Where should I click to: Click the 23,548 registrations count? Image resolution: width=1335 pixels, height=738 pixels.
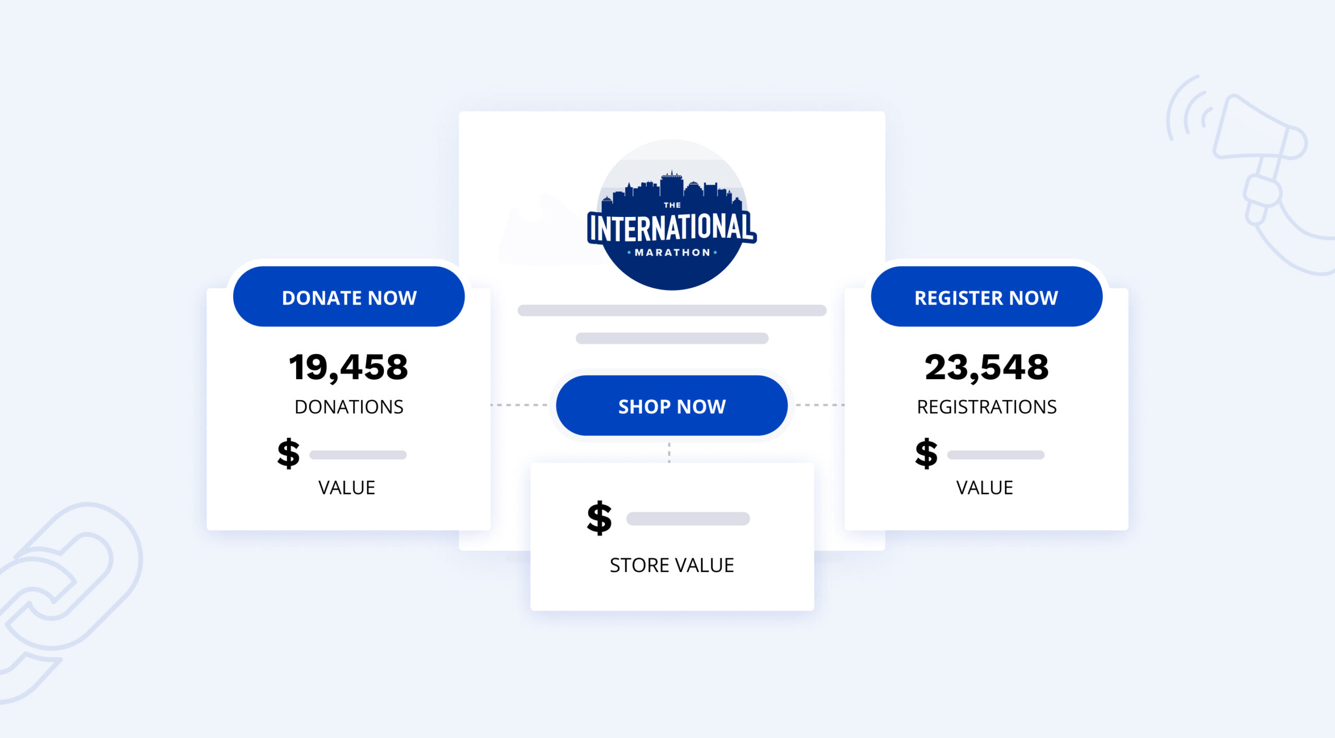(x=986, y=367)
